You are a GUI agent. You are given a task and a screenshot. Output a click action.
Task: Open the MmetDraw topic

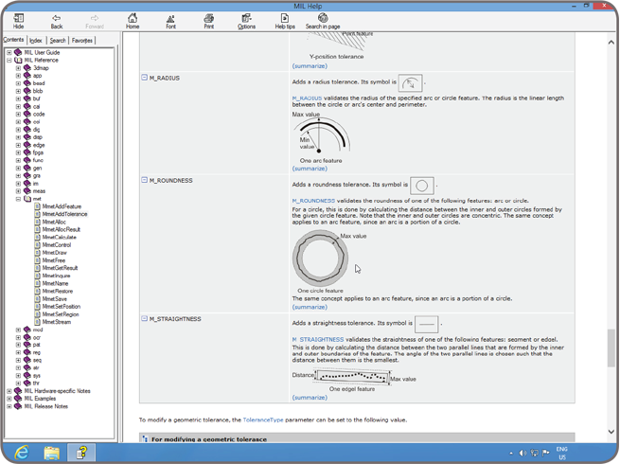[x=55, y=253]
